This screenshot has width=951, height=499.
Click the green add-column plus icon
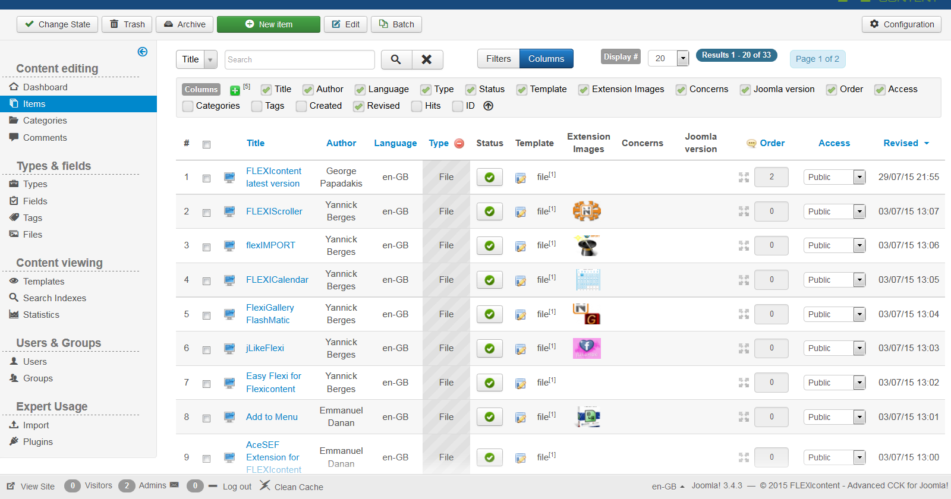point(235,90)
